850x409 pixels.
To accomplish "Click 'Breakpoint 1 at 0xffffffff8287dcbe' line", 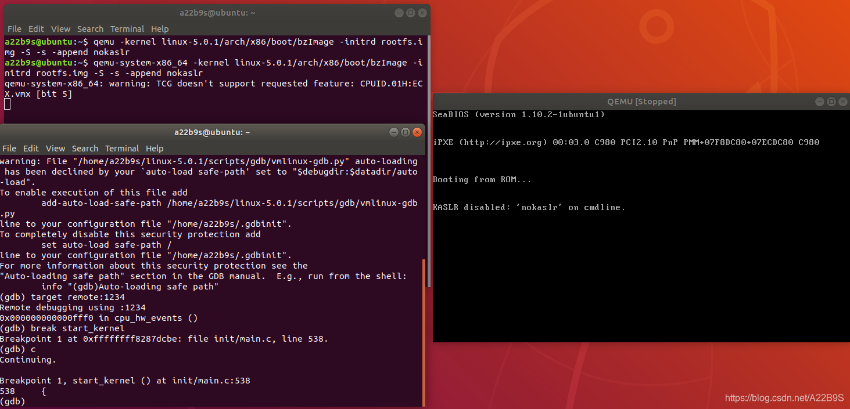I will pyautogui.click(x=164, y=339).
